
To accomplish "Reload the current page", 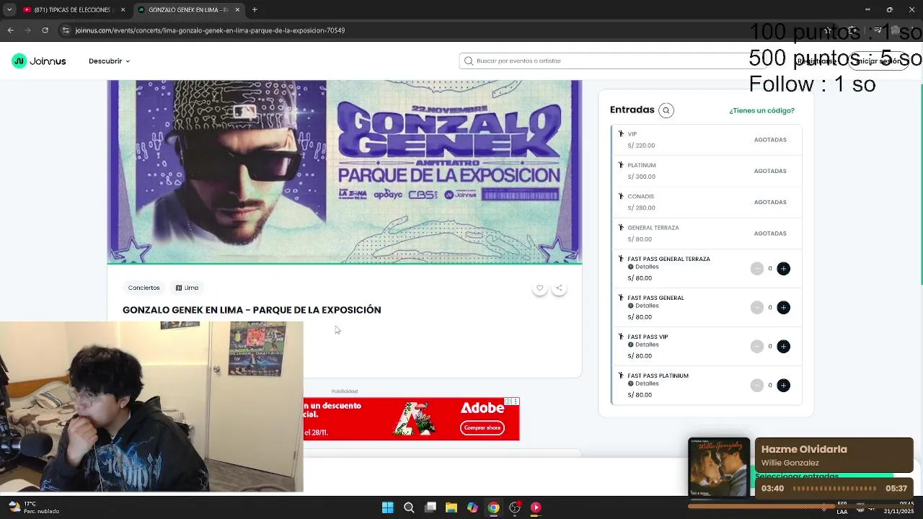I will coord(45,30).
